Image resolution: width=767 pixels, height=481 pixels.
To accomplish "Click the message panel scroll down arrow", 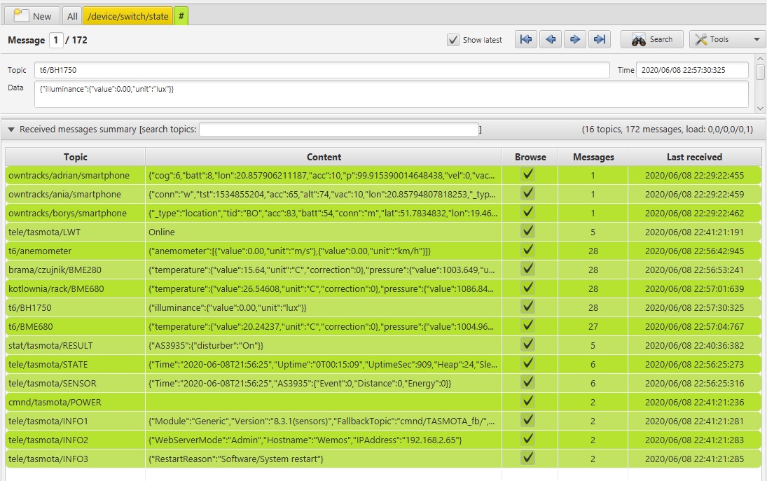I will [x=761, y=109].
